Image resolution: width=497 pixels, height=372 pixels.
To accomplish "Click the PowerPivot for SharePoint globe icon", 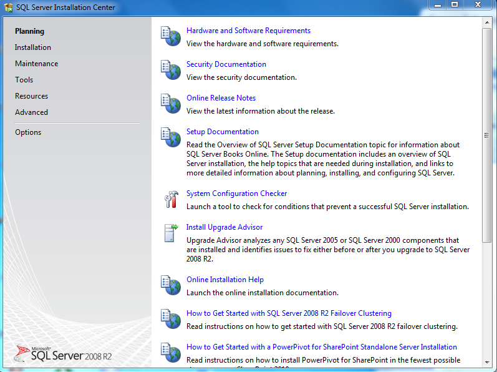I will click(171, 353).
